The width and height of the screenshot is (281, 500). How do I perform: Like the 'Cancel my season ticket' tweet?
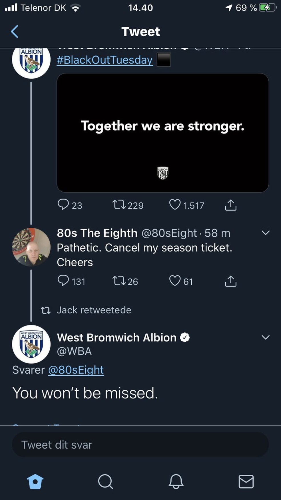175,281
